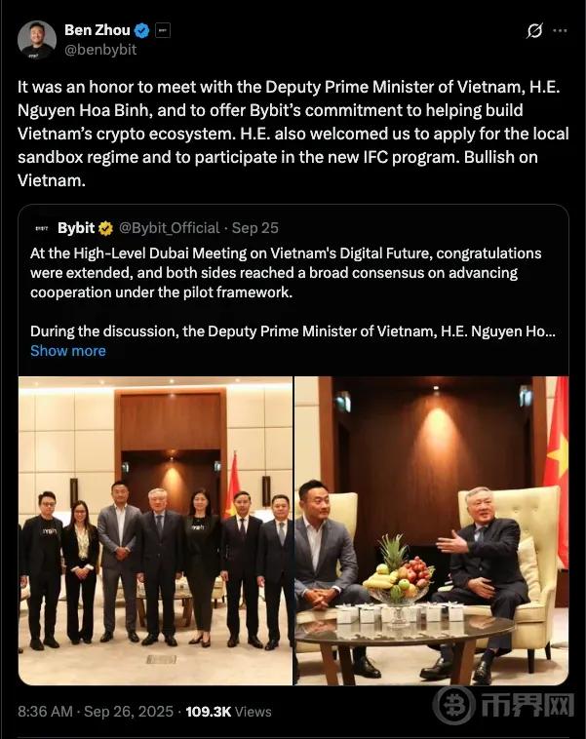Expand the quoted post with Show more
This screenshot has height=739, width=586.
[68, 351]
